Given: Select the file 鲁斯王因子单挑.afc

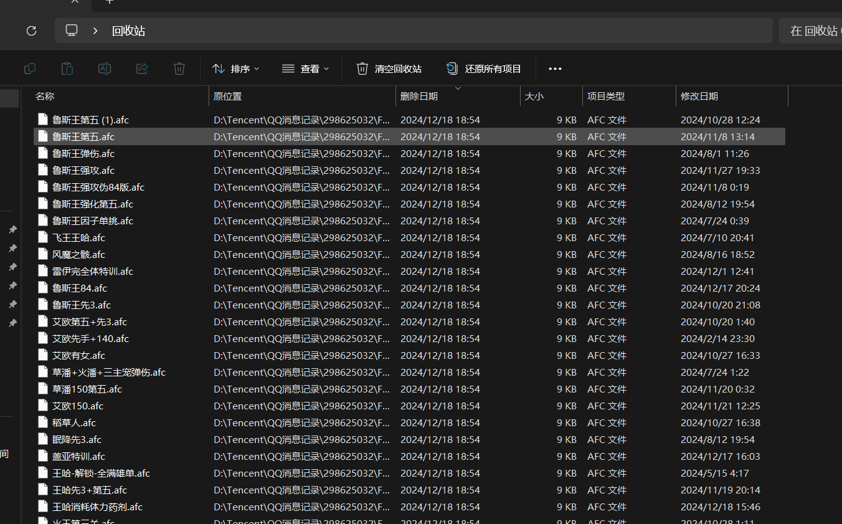Looking at the screenshot, I should (409, 221).
